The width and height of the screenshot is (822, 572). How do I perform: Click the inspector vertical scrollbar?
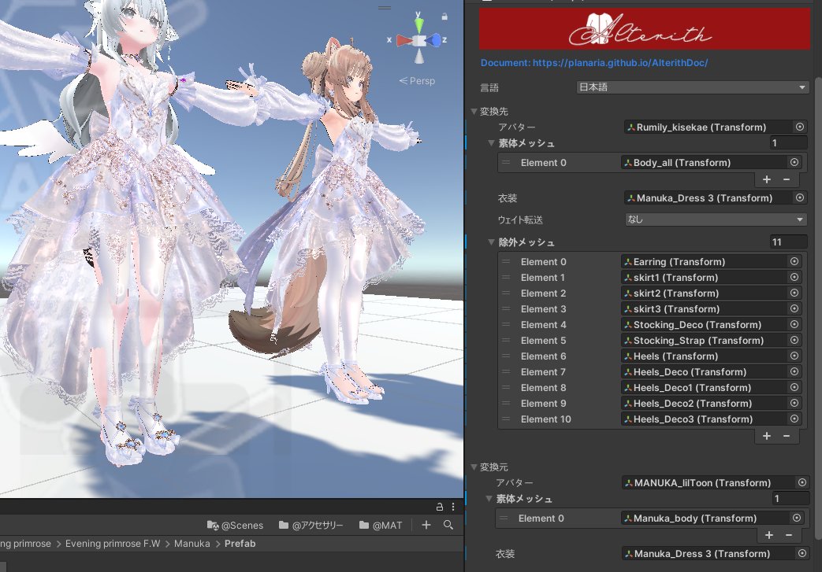click(x=818, y=308)
